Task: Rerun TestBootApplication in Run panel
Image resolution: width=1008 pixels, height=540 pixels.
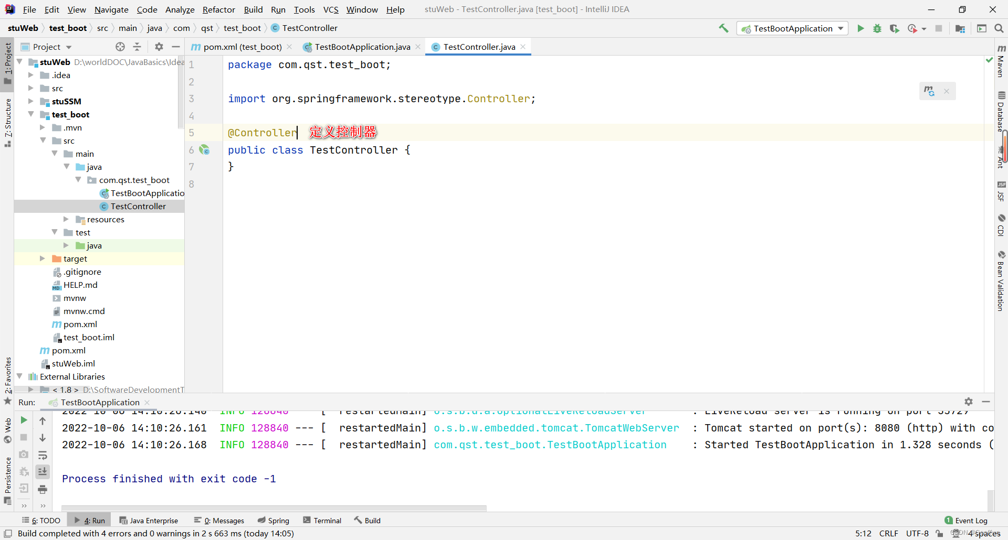Action: point(24,420)
